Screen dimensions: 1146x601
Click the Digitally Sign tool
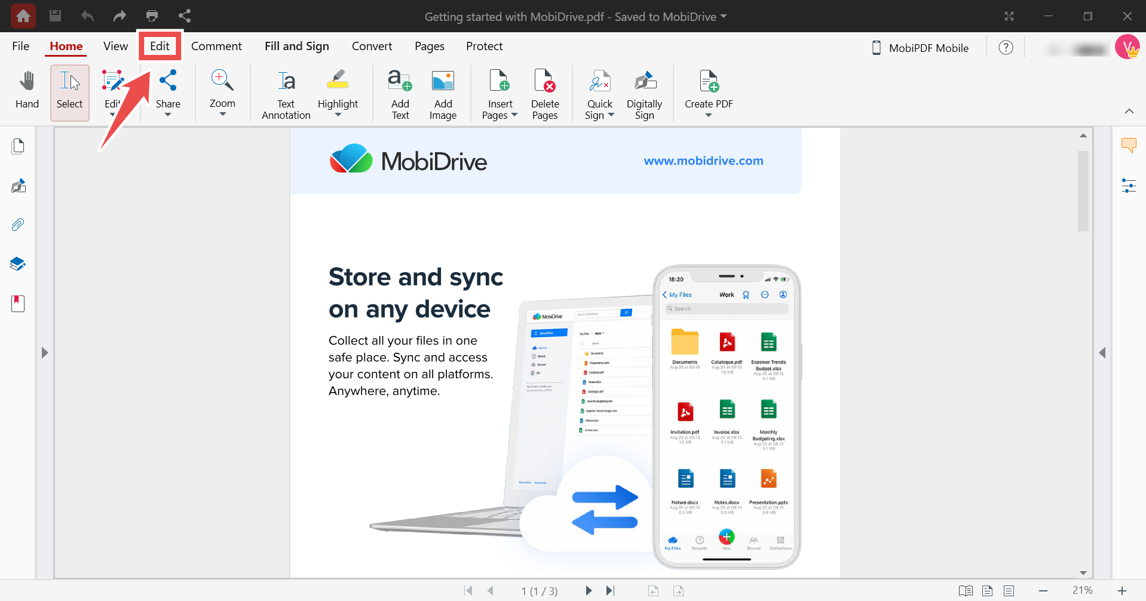point(644,94)
